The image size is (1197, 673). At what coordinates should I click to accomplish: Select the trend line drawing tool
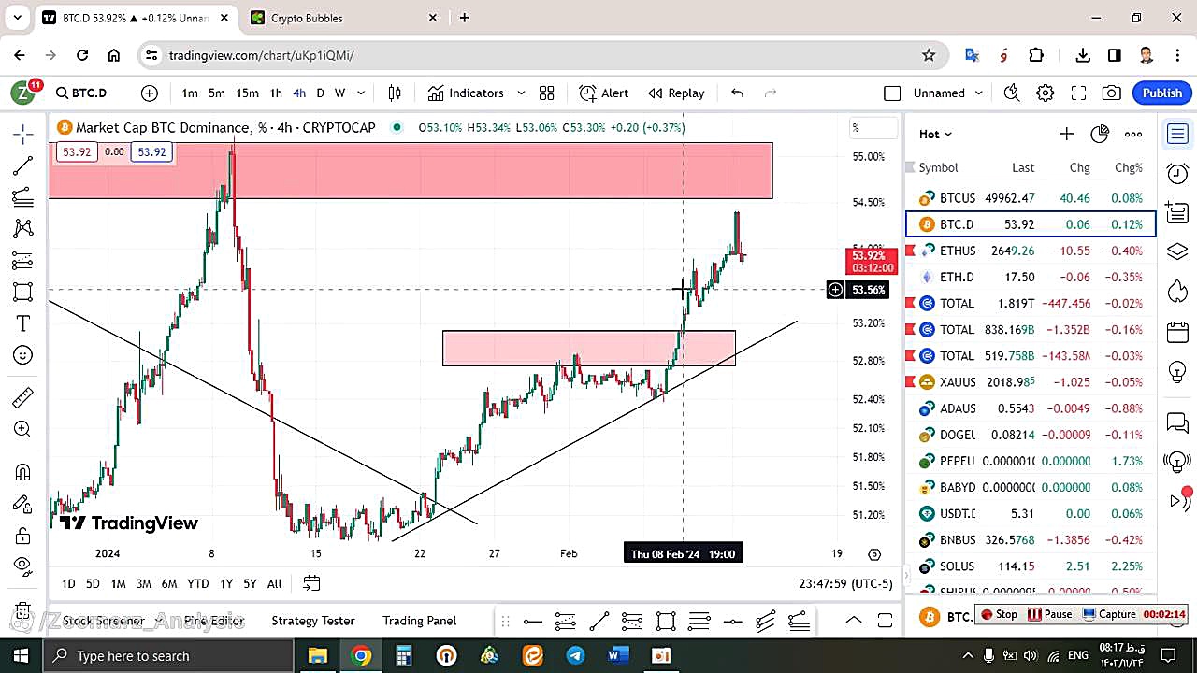[x=23, y=166]
